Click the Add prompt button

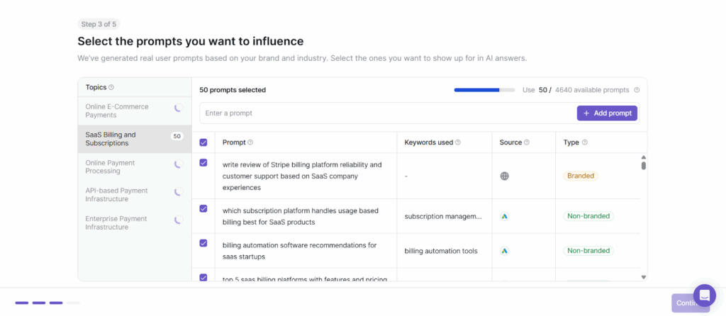pyautogui.click(x=607, y=113)
